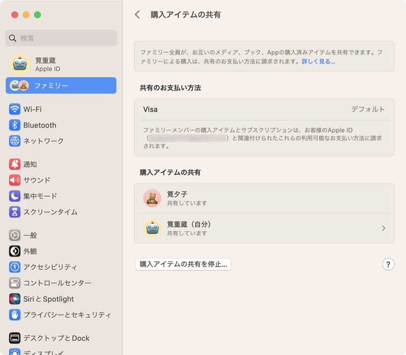Open ネットワーク settings label

[x=44, y=141]
